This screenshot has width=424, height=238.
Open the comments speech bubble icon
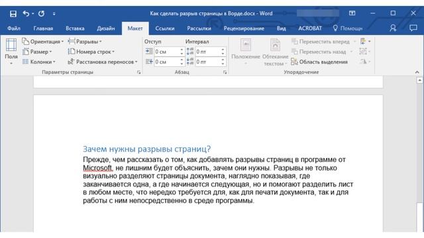[x=413, y=28]
